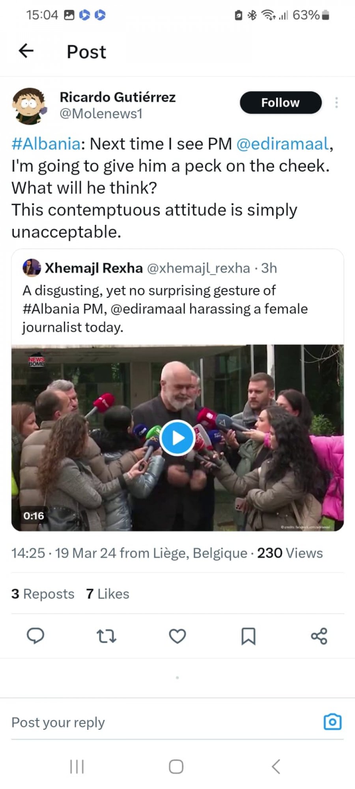Viewport: 355px width, 789px height.
Task: Open the #Albania hashtag link
Action: pos(46,144)
